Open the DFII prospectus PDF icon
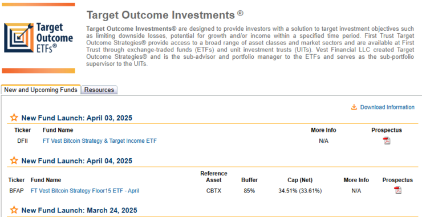The image size is (422, 217). coord(387,140)
